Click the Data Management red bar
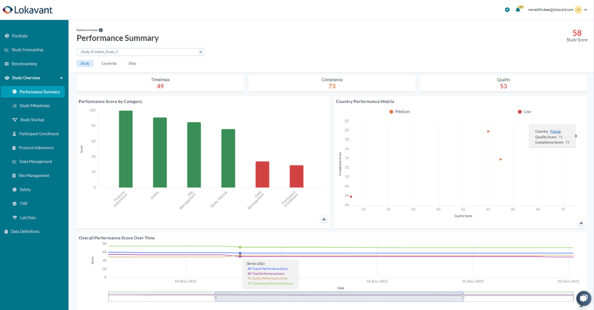This screenshot has height=310, width=594. pyautogui.click(x=262, y=174)
